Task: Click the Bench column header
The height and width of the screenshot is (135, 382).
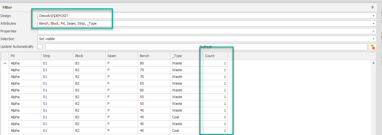Action: tap(154, 56)
